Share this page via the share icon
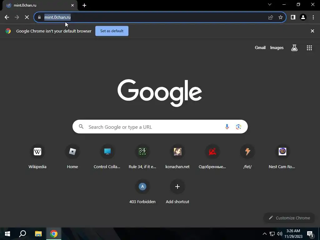Viewport: 320px width, 240px height. click(x=271, y=17)
